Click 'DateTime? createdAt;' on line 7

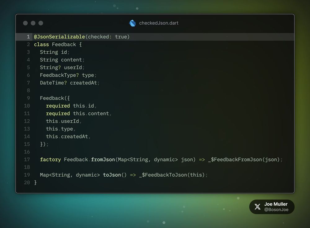coord(70,83)
